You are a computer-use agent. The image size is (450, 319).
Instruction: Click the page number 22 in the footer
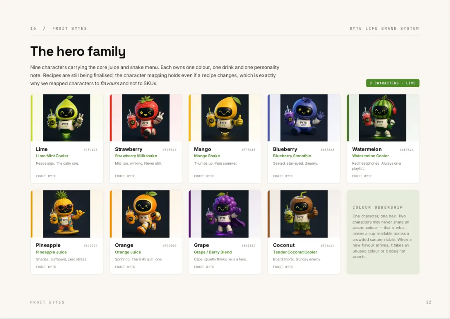tap(429, 302)
